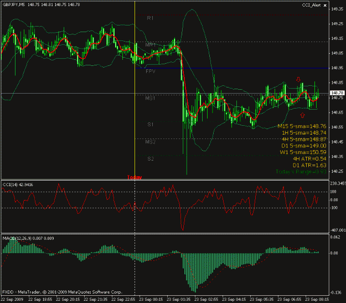Click the MACD(12,26,9) indicator label

coord(28,238)
